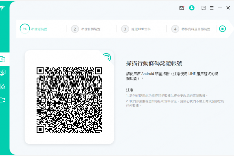Open the backup to computer sidebar icon
The image size is (234, 156).
tap(3, 73)
